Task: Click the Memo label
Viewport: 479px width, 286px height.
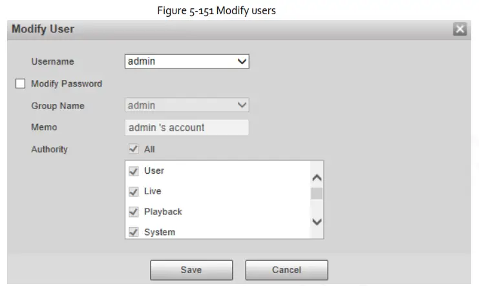Action: click(44, 127)
